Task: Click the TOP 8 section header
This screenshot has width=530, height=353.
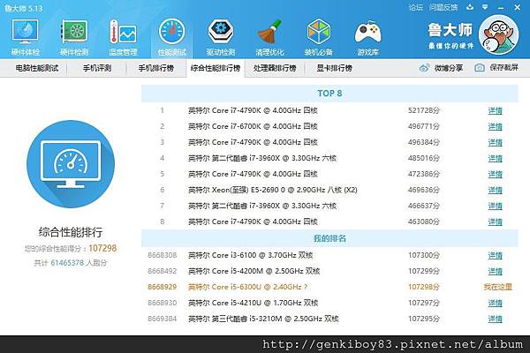Action: (329, 94)
